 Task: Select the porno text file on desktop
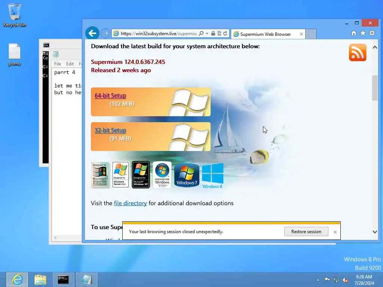pyautogui.click(x=15, y=55)
